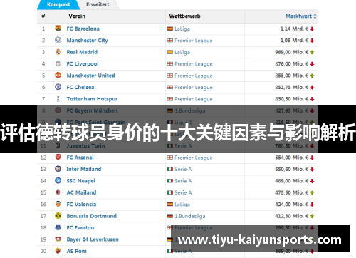This screenshot has width=356, height=258.
Task: Open Premier League link in FC Chelsea row
Action: (194, 88)
